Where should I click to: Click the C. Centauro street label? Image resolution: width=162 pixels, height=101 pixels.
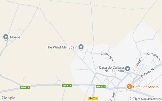[x=154, y=57]
